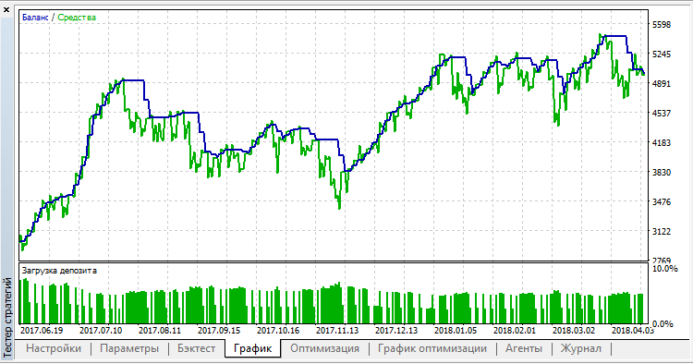693x364 pixels.
Task: Click the 2017.10.16 date label
Action: point(278,331)
